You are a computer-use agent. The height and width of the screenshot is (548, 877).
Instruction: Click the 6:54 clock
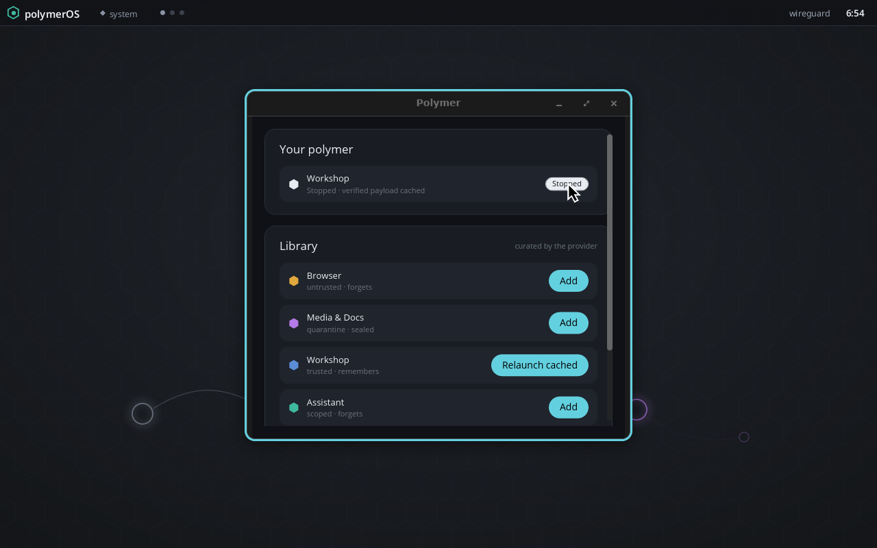pyautogui.click(x=855, y=13)
